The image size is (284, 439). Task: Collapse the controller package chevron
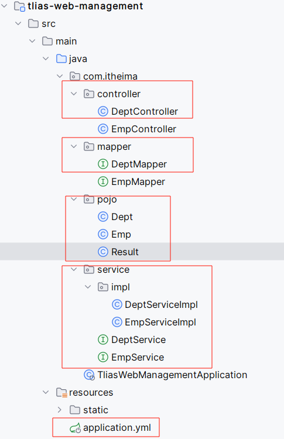[74, 94]
